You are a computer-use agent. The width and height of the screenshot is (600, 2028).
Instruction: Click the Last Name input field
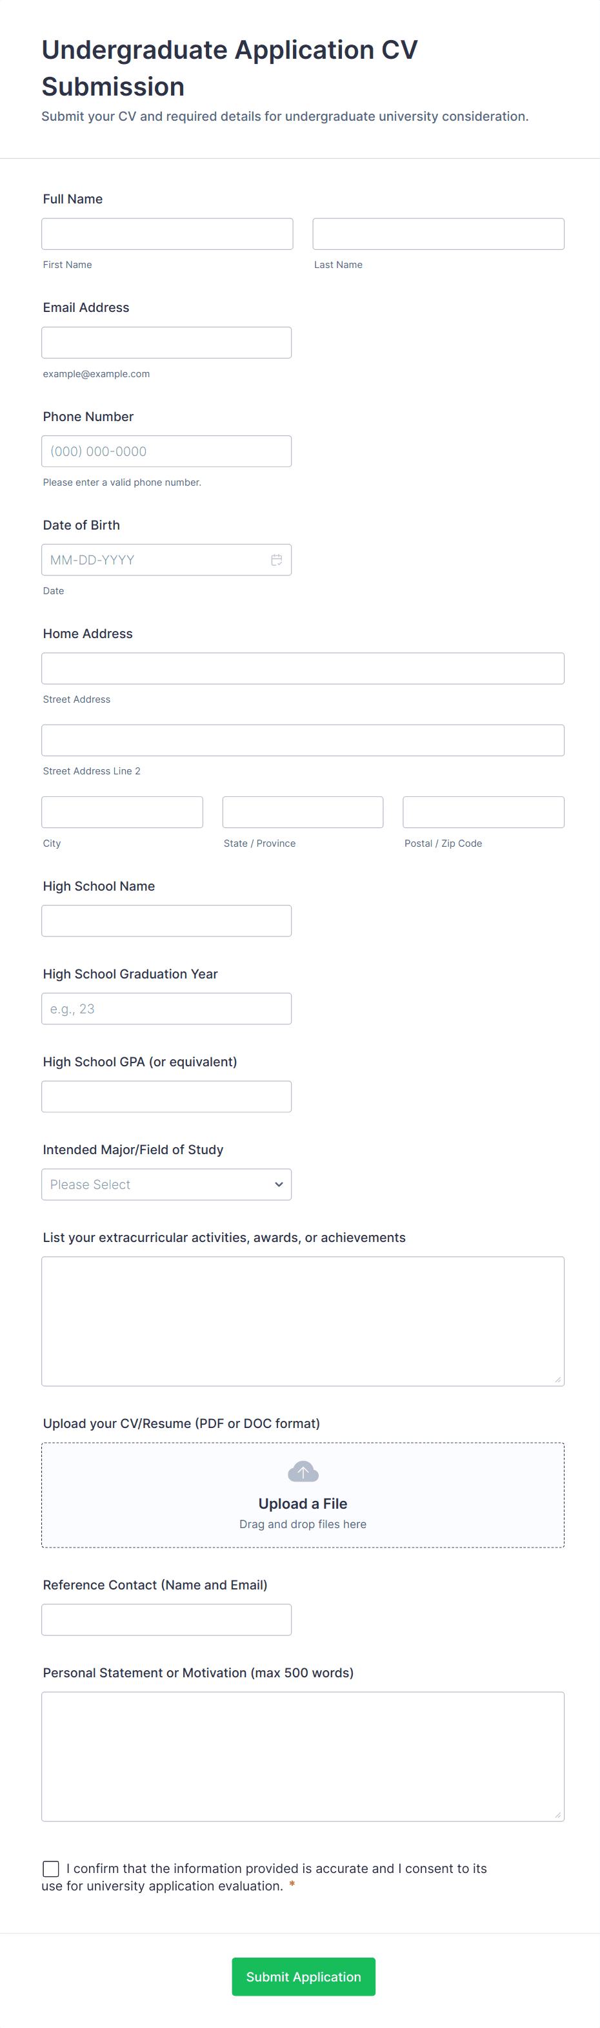point(438,234)
